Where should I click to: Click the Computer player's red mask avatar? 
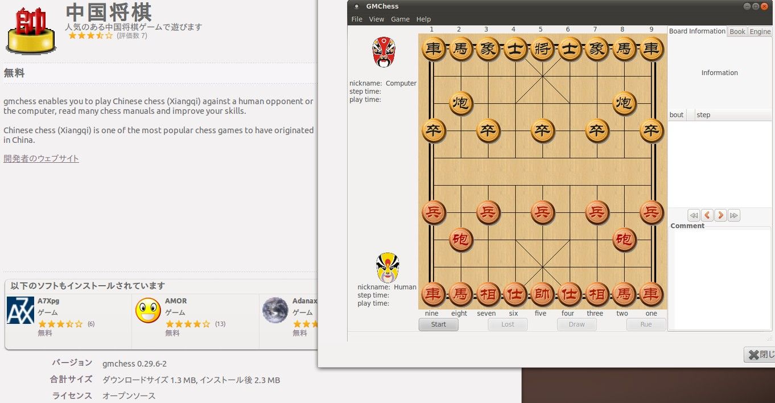tap(384, 52)
